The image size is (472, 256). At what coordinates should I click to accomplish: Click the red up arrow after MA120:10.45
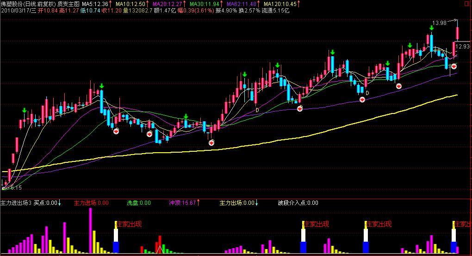coord(298,4)
